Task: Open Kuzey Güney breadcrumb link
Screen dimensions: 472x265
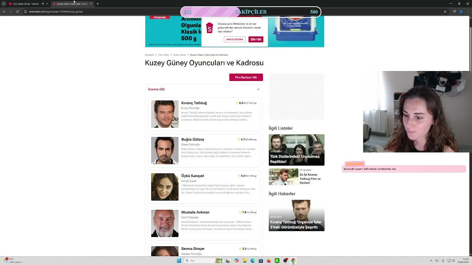Action: (180, 55)
